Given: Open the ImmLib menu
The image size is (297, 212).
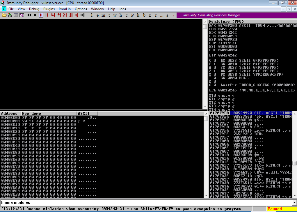Looking at the screenshot, I should [x=64, y=9].
